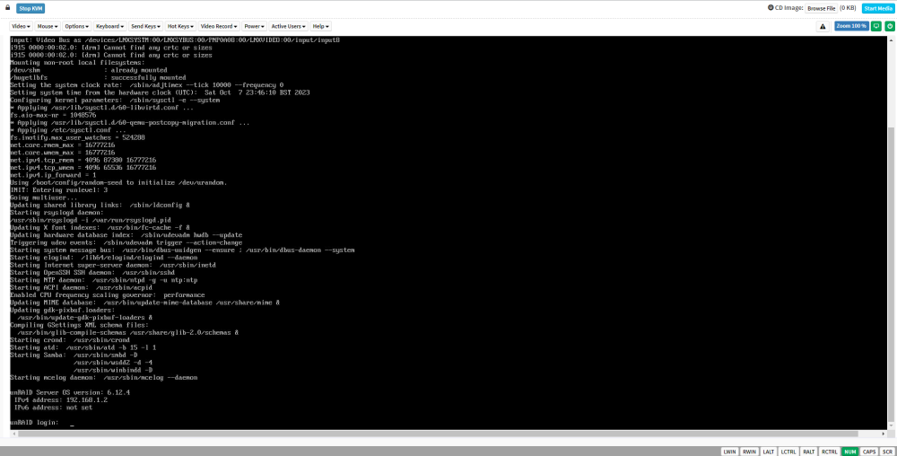Toggle the LCTRL key indicator
The height and width of the screenshot is (456, 897).
point(788,452)
